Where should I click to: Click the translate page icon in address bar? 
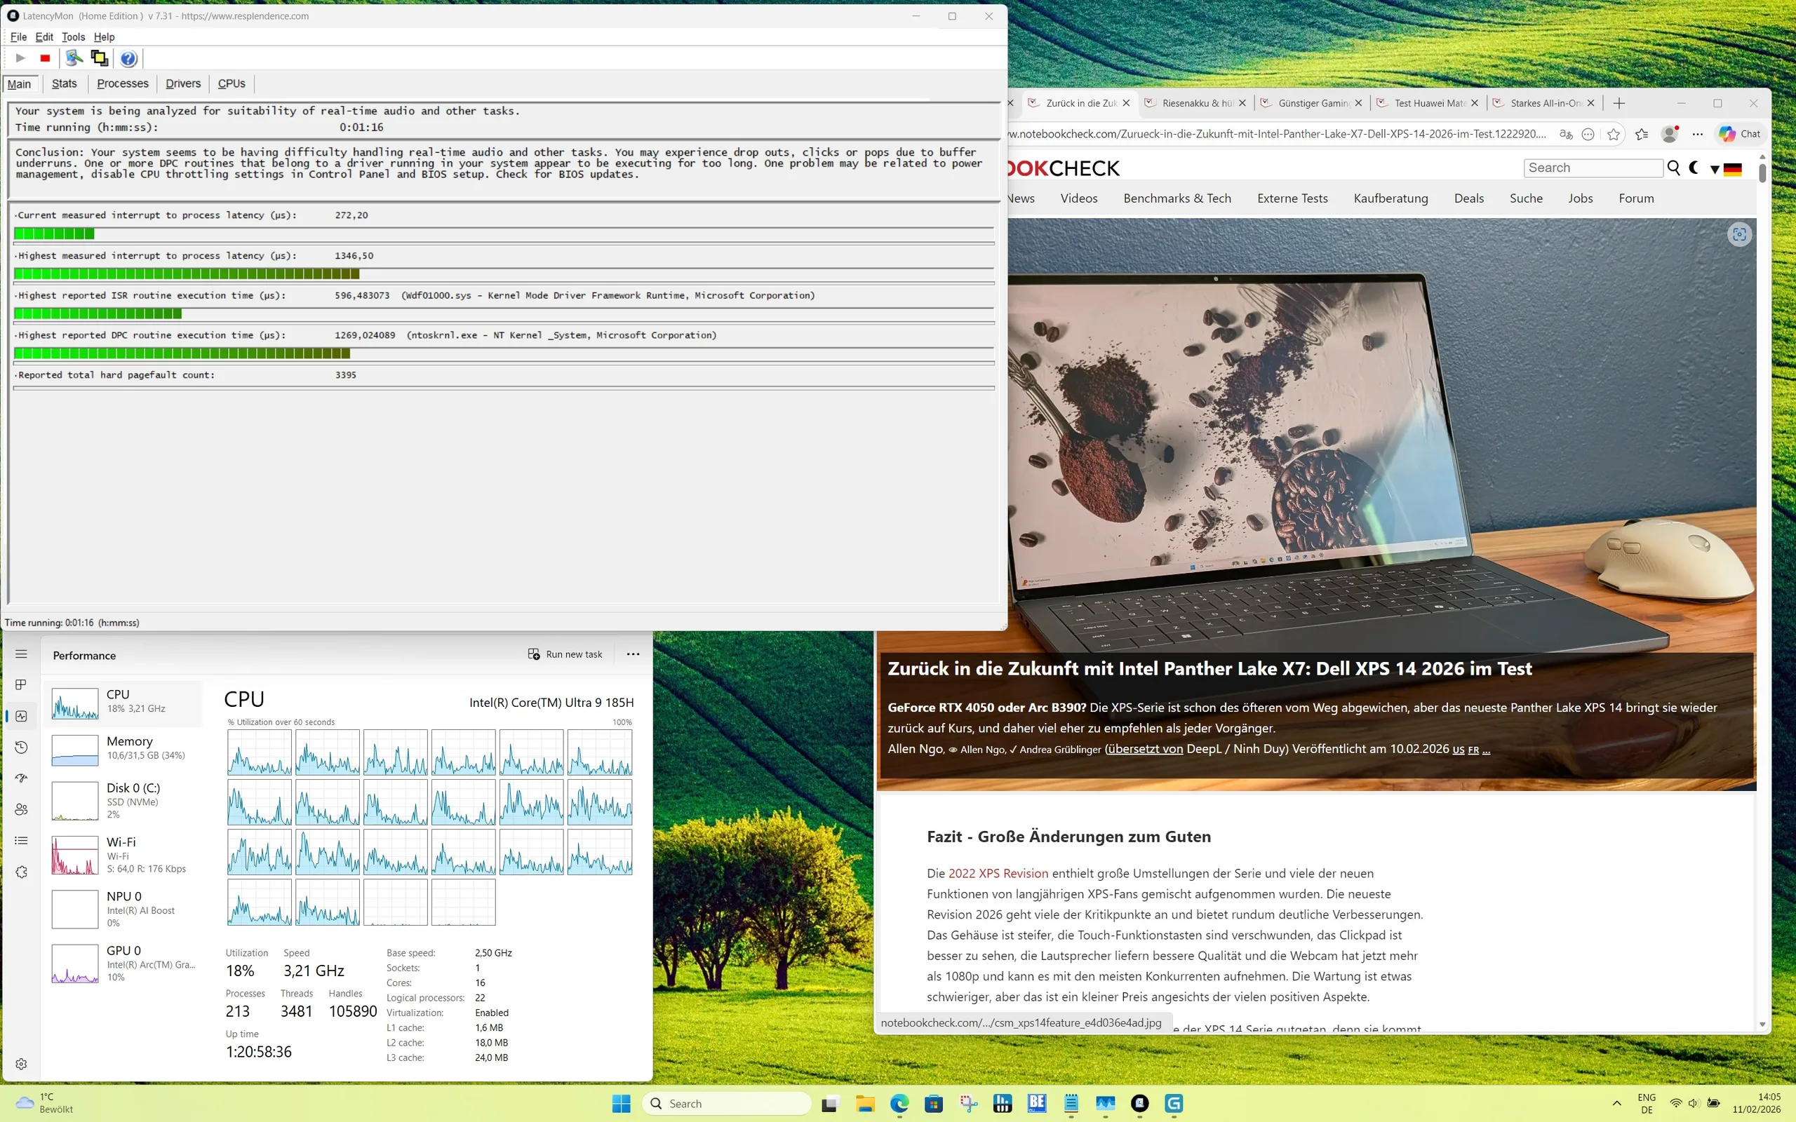1566,135
